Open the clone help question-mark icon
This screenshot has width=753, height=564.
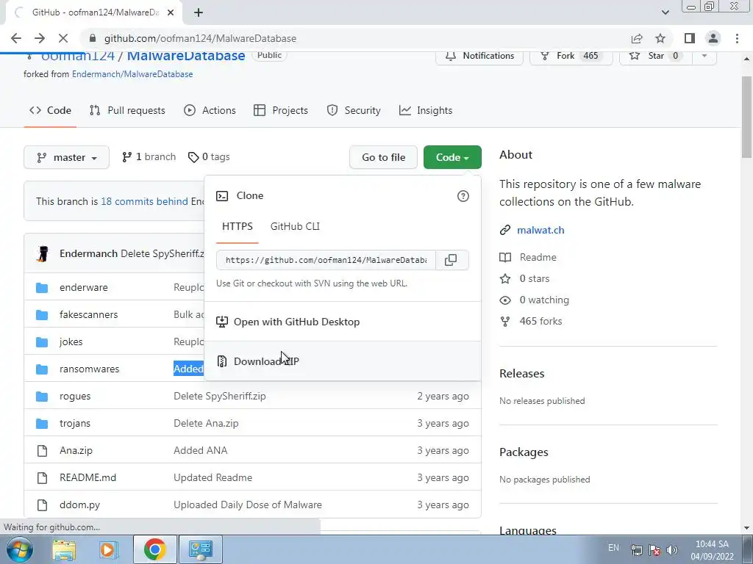click(x=463, y=196)
